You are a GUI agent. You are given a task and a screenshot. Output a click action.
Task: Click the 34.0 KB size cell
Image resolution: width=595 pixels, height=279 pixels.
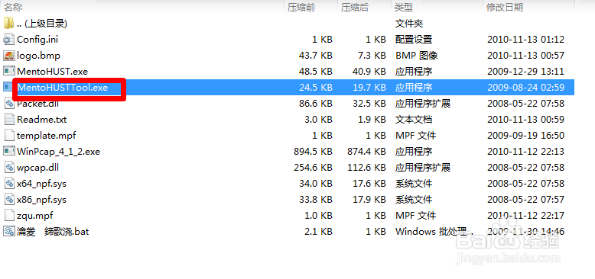pyautogui.click(x=316, y=184)
